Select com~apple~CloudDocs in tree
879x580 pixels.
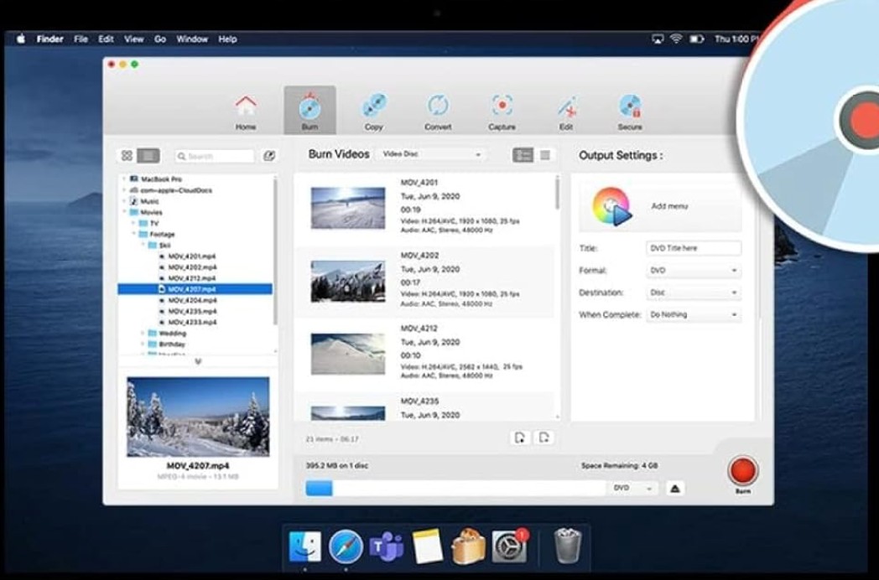pyautogui.click(x=176, y=190)
